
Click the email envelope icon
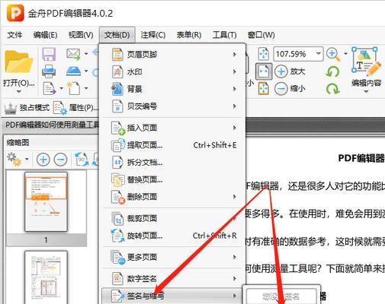click(73, 54)
